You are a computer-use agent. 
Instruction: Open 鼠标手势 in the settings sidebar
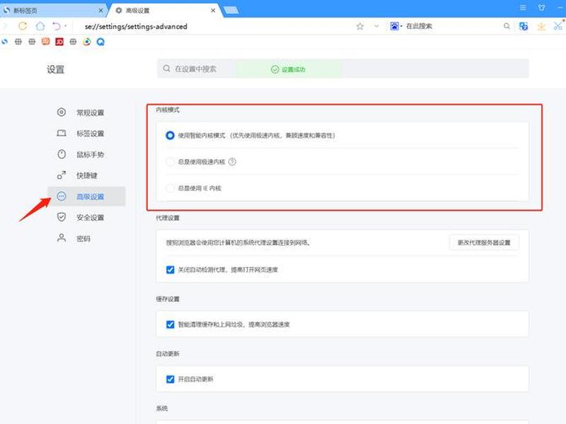click(86, 155)
